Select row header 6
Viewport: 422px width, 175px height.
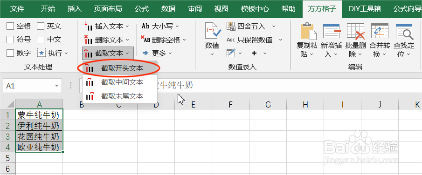tap(7, 169)
